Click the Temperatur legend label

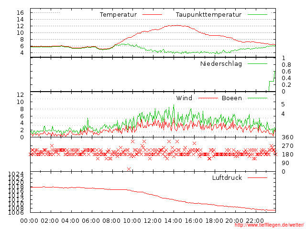(x=118, y=15)
